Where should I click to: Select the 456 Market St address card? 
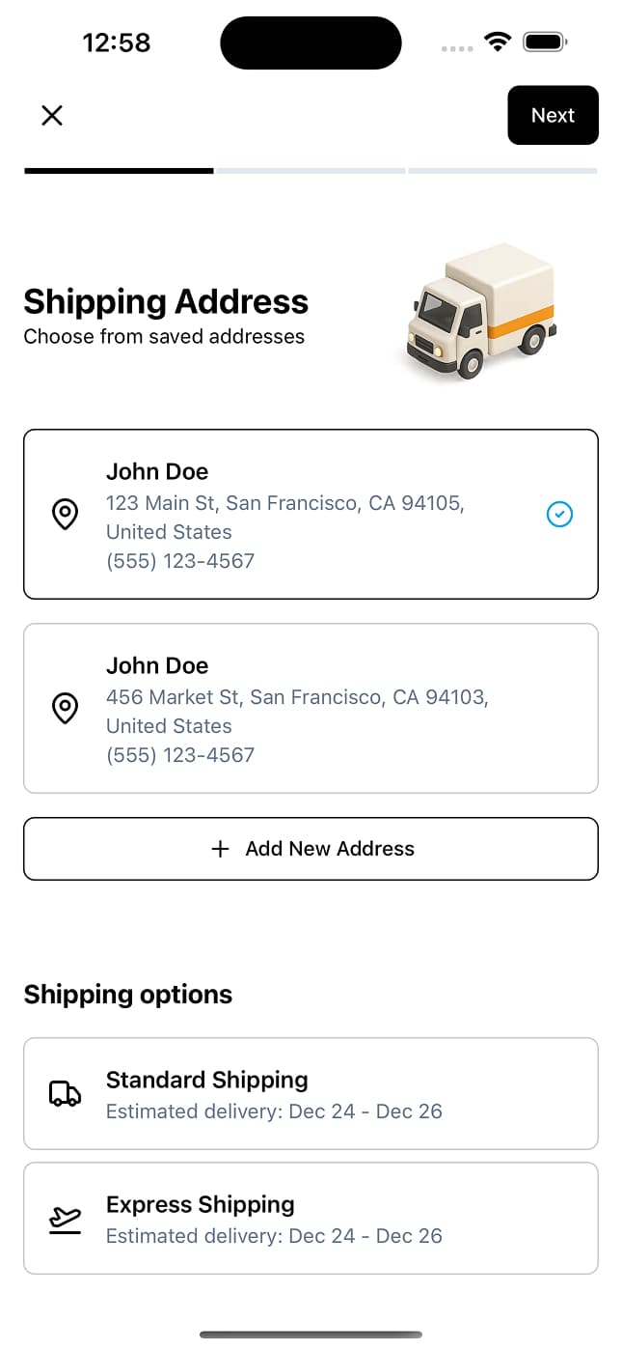click(x=311, y=709)
